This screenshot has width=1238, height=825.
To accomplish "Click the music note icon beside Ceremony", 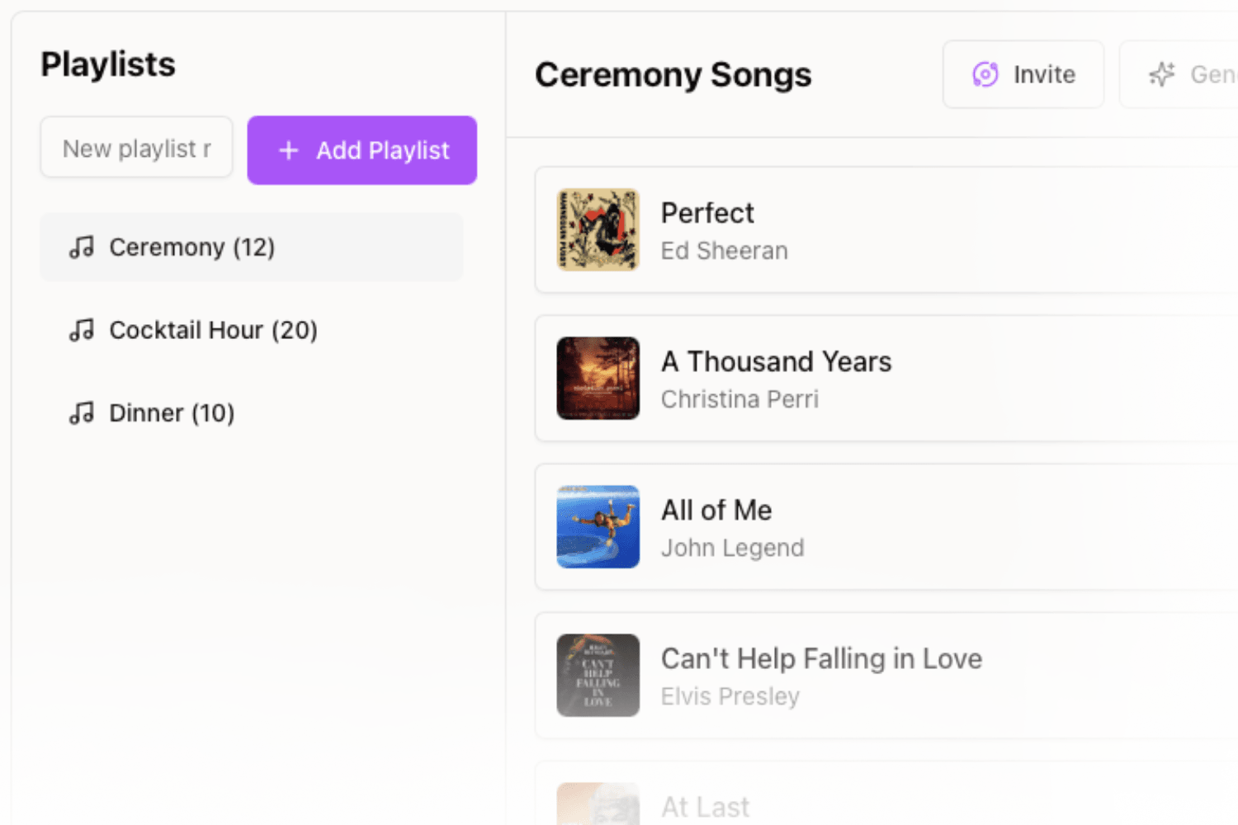I will 81,247.
